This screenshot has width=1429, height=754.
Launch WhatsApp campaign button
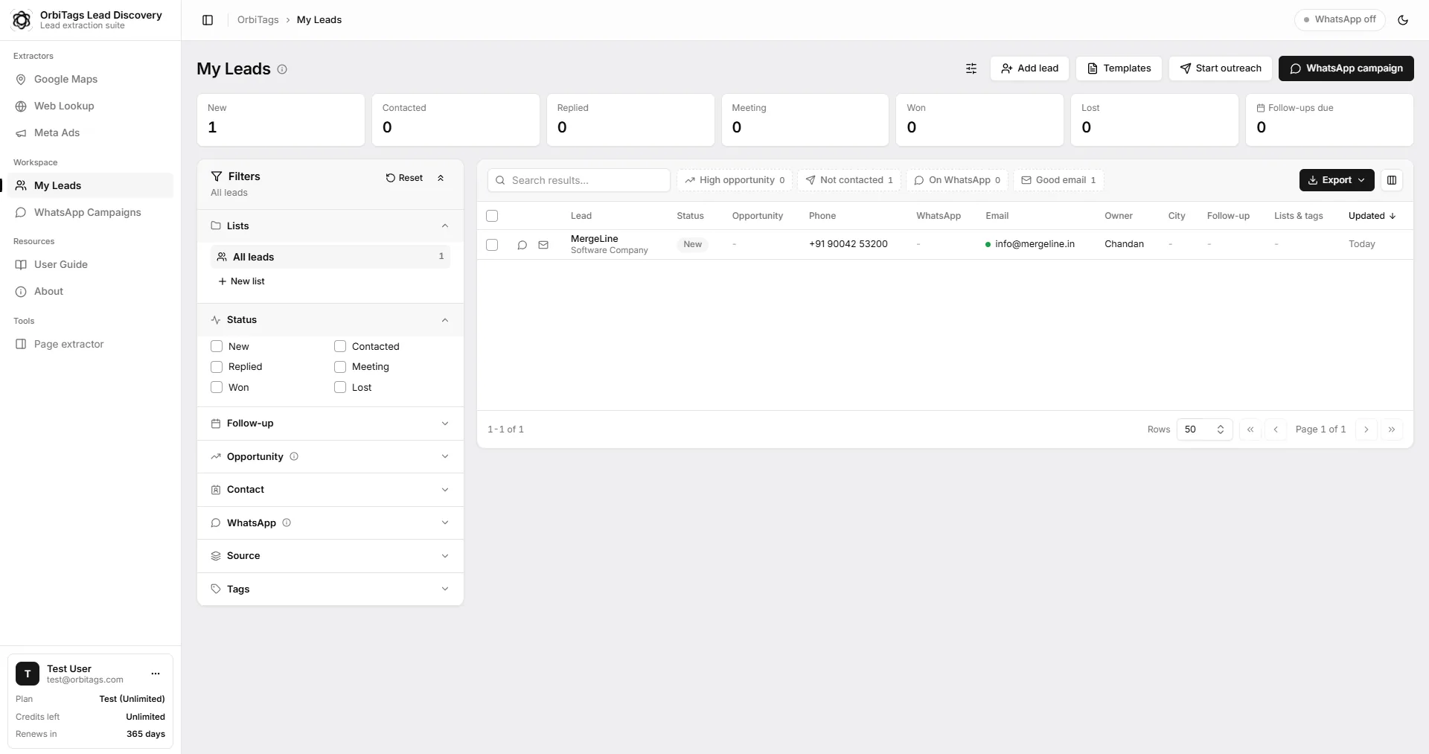[1346, 68]
